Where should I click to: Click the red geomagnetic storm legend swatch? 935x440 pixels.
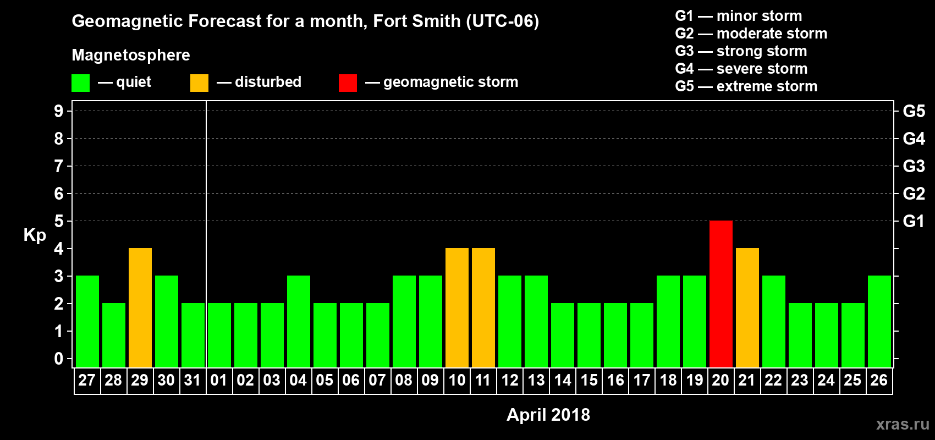(x=348, y=83)
